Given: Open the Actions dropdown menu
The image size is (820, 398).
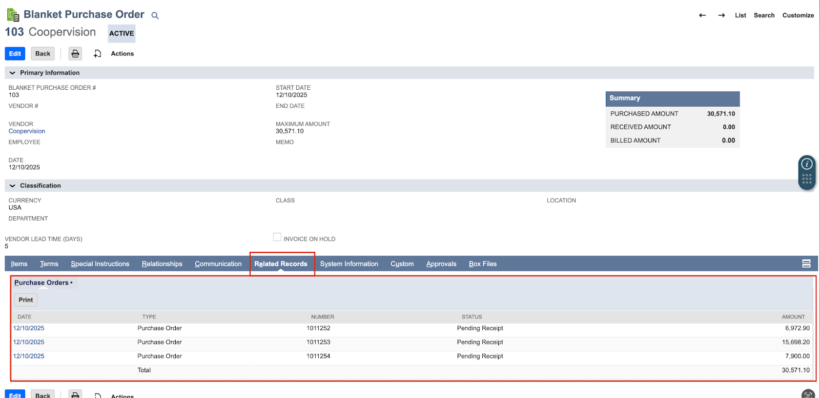Looking at the screenshot, I should [122, 54].
